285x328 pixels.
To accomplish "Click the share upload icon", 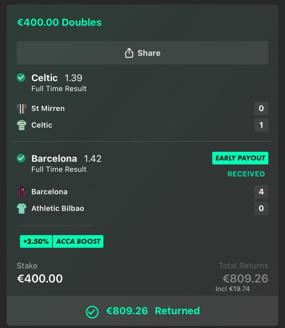I will (129, 53).
